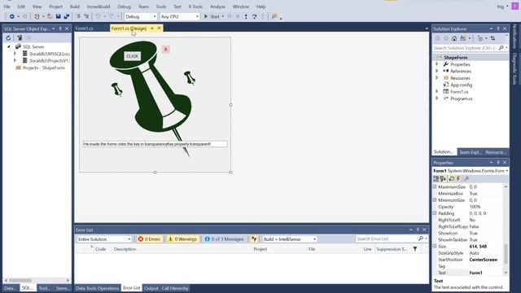Expand the SQL Server tree node
This screenshot has width=521, height=293.
[x=9, y=47]
